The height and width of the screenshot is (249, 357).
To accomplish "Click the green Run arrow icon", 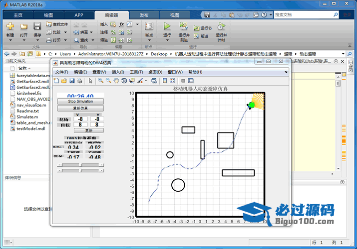I will point(167,26).
